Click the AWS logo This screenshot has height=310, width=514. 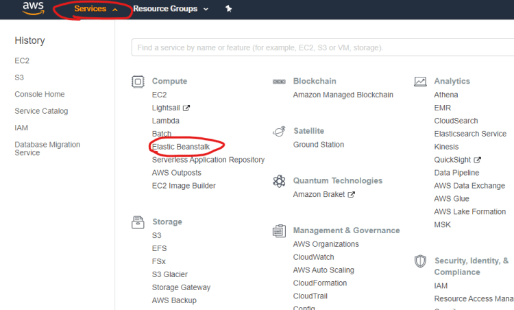pos(33,8)
